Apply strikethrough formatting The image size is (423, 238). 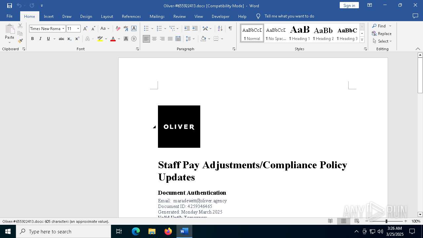pos(61,39)
